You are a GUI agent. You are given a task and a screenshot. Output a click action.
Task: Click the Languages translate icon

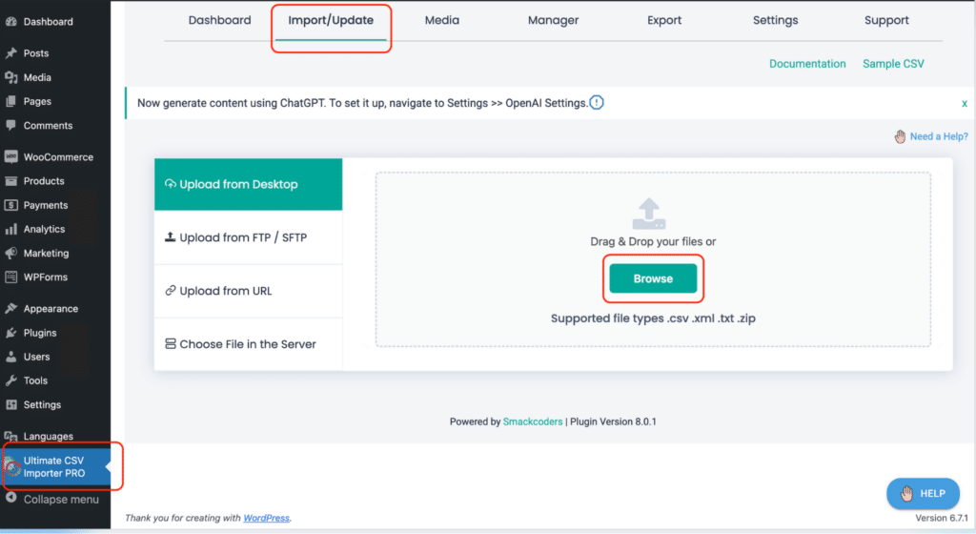point(10,436)
